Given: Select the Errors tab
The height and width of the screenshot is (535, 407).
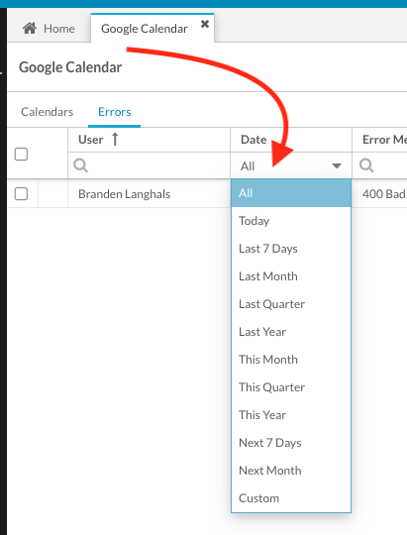Looking at the screenshot, I should [114, 112].
